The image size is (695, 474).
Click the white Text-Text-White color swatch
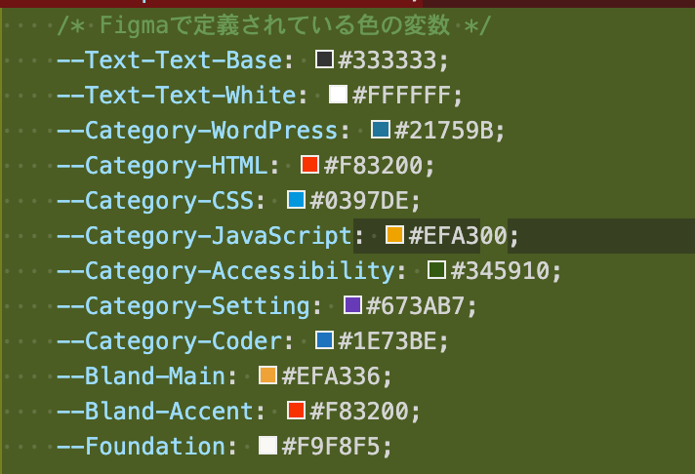pos(339,96)
